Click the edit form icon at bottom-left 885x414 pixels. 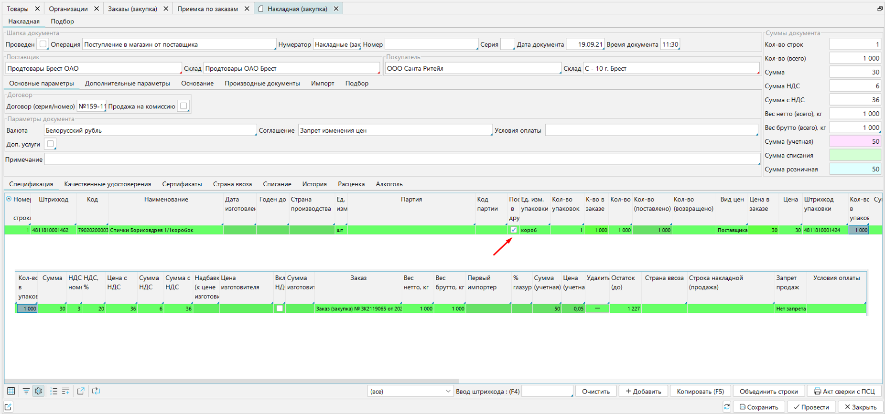tap(8, 407)
